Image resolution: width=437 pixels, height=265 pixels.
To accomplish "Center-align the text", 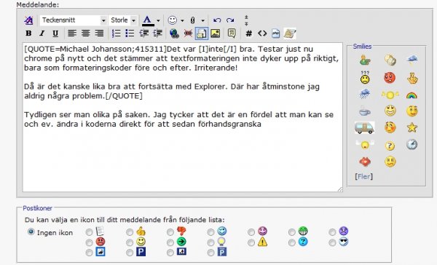I will (x=85, y=33).
